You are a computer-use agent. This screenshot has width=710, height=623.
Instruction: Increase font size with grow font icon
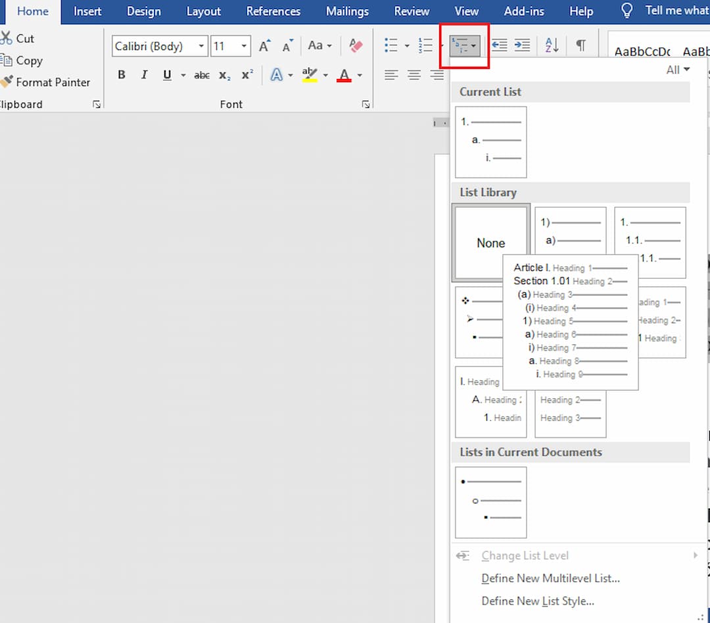(264, 46)
